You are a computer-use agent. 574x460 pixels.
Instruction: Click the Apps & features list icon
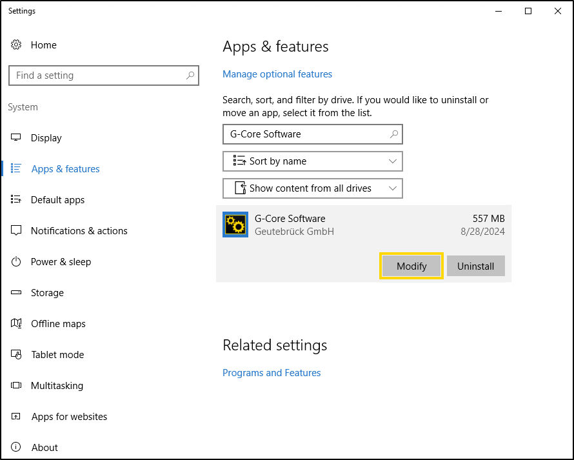[15, 168]
